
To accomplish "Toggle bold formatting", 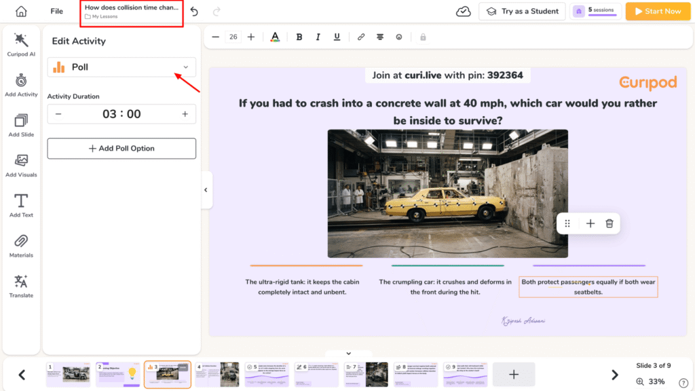I will (x=299, y=37).
